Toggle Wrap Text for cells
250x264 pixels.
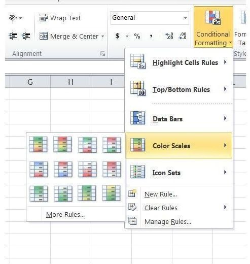click(60, 18)
